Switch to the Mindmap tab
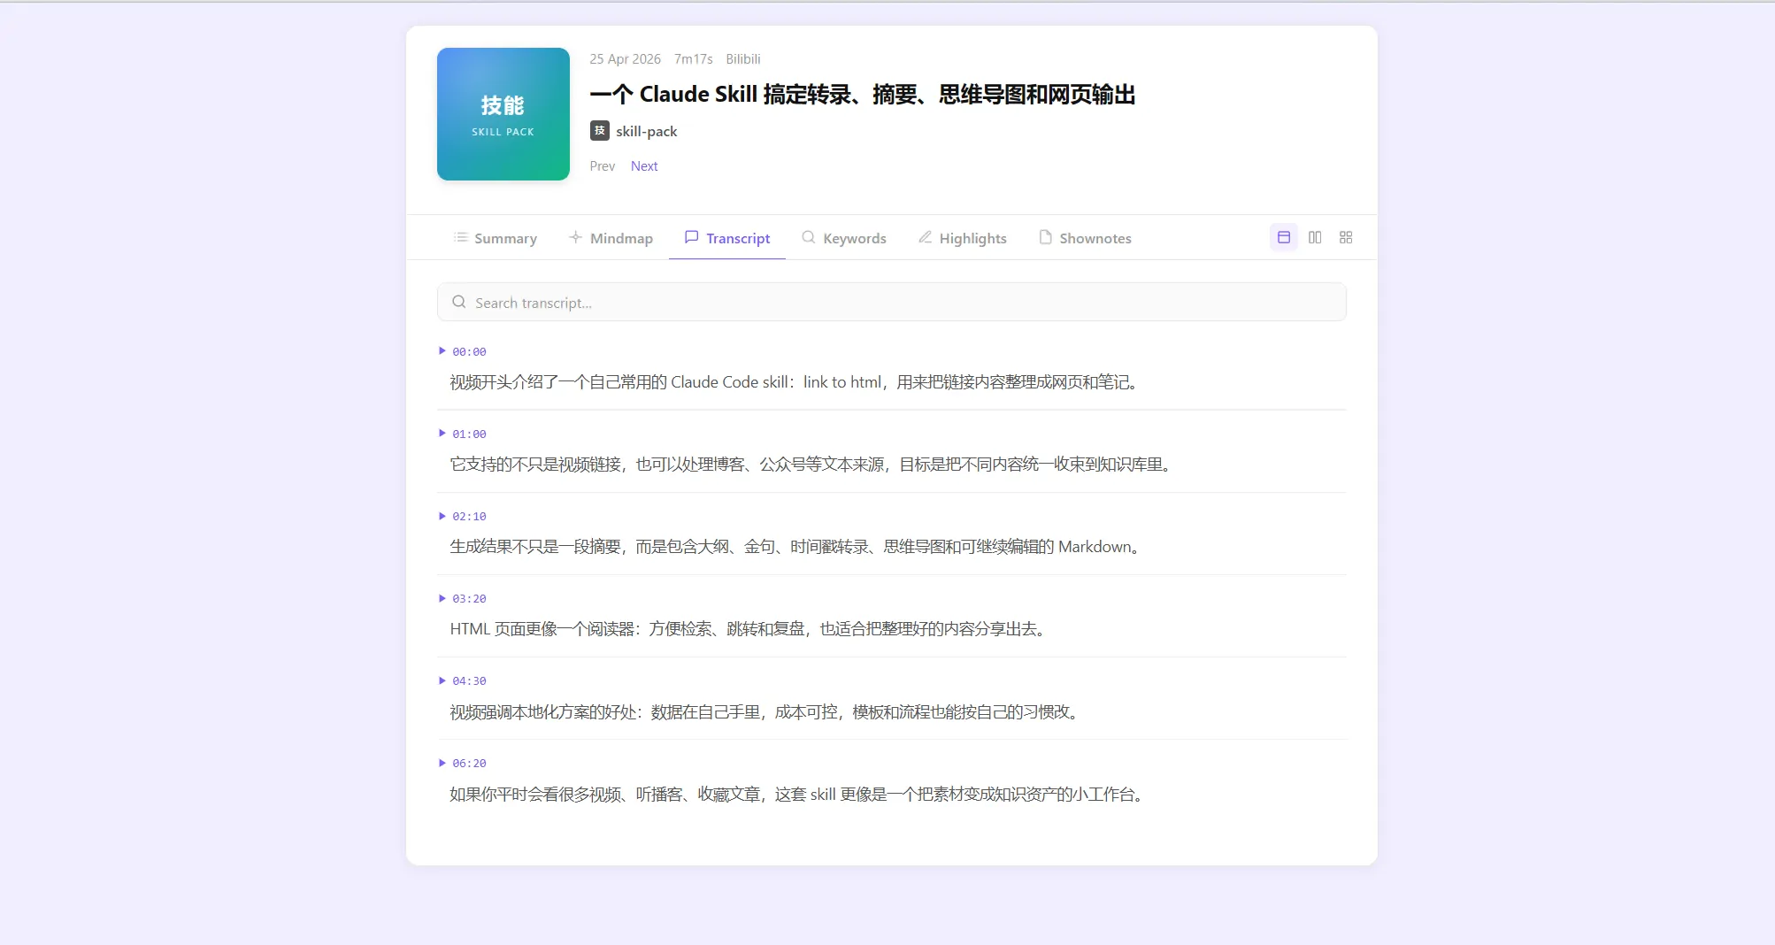 pyautogui.click(x=611, y=238)
